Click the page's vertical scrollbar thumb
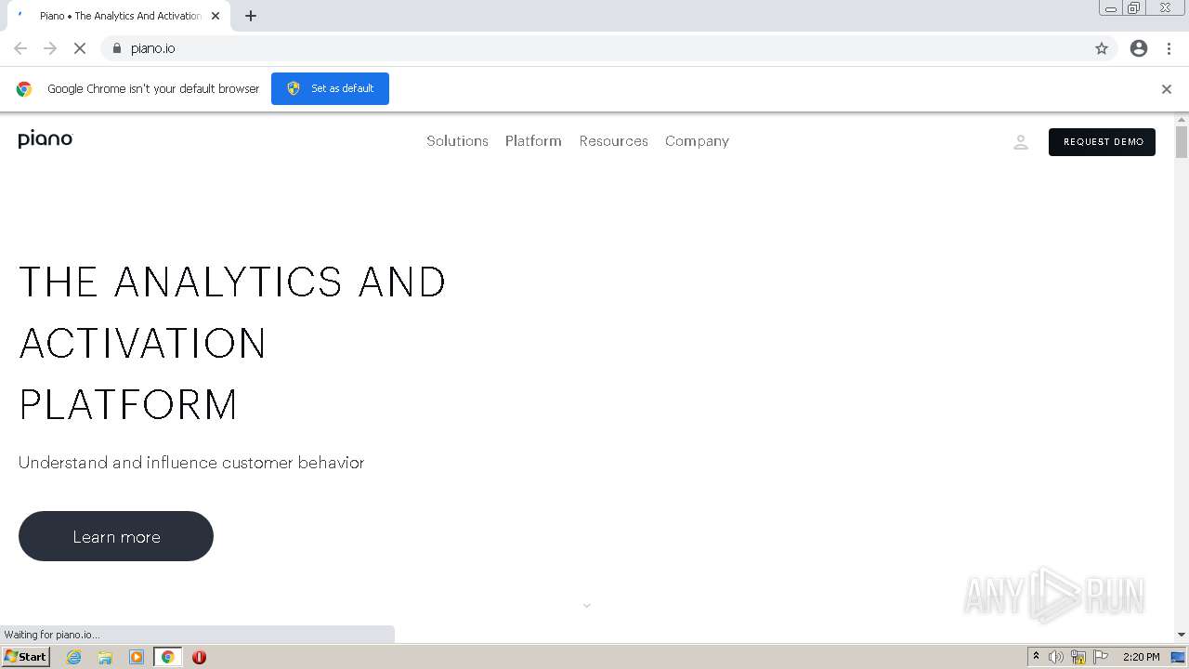The width and height of the screenshot is (1189, 669). point(1182,142)
